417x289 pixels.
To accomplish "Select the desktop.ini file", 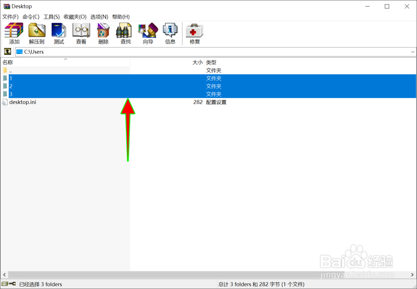I will (x=23, y=102).
